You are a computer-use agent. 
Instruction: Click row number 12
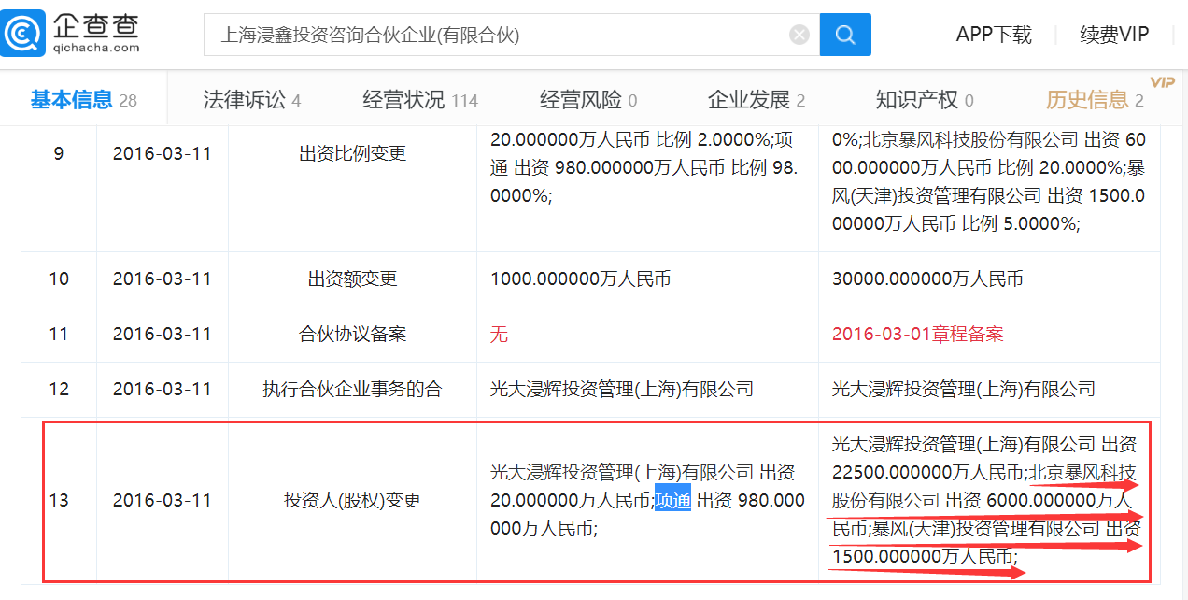(59, 389)
